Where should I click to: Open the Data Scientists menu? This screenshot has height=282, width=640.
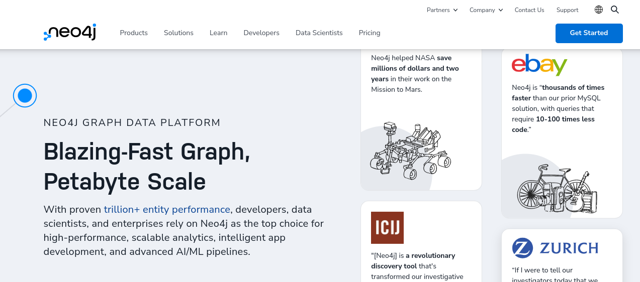click(319, 33)
